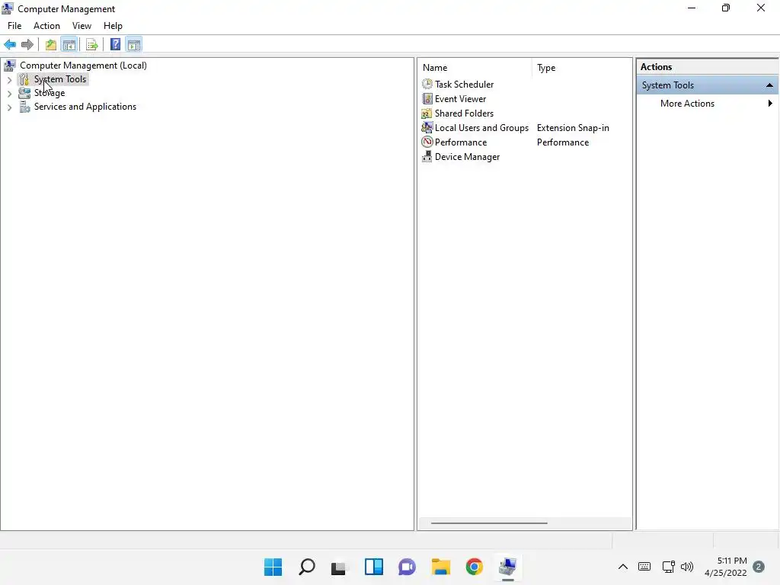
Task: Click the touch keyboard tray icon
Action: click(644, 567)
